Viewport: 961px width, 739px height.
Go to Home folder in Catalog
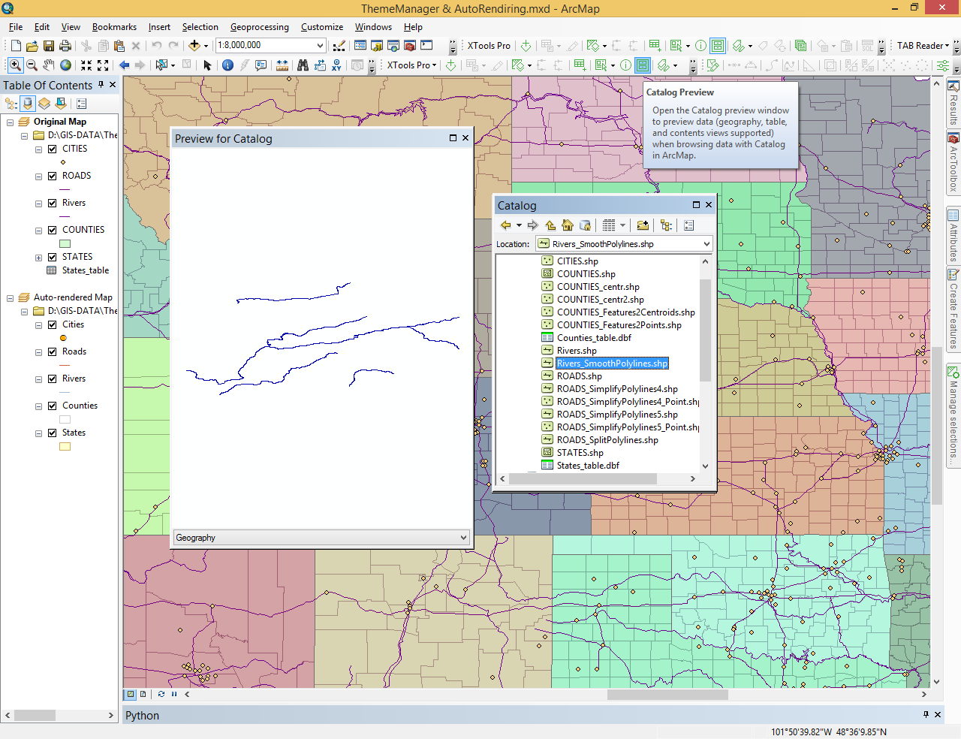[x=568, y=225]
